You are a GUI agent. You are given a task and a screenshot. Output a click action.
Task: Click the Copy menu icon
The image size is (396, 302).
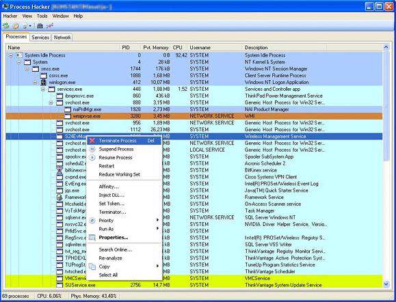tap(92, 266)
